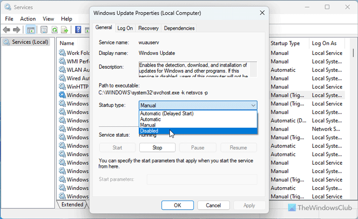Switch to the Recovery tab
Viewport: 358px width, 219px height.
(148, 28)
